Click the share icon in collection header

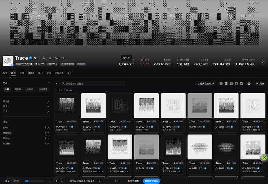click(56, 58)
